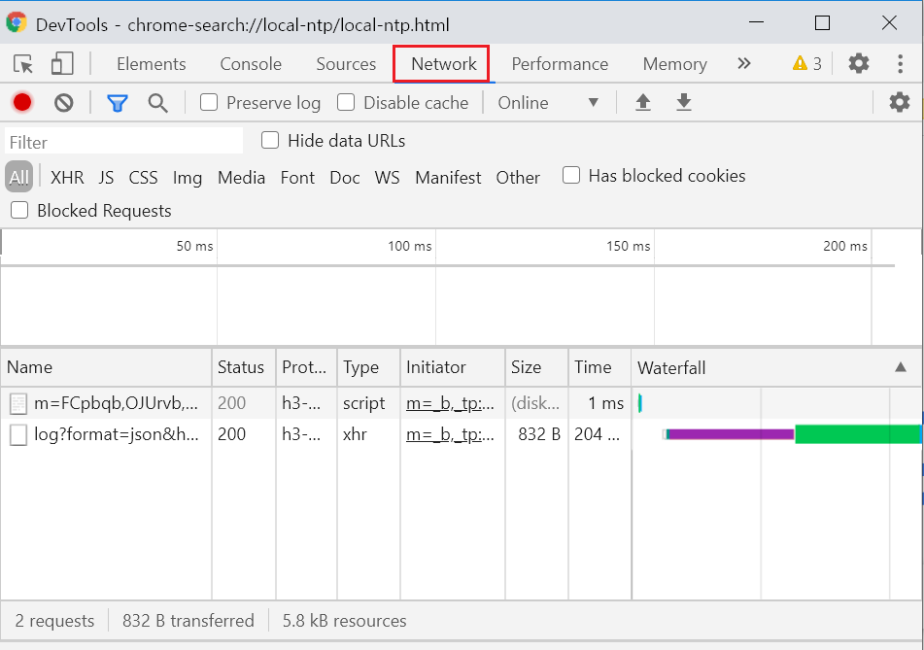Import HAR file upload arrow
This screenshot has width=924, height=650.
[x=643, y=103]
